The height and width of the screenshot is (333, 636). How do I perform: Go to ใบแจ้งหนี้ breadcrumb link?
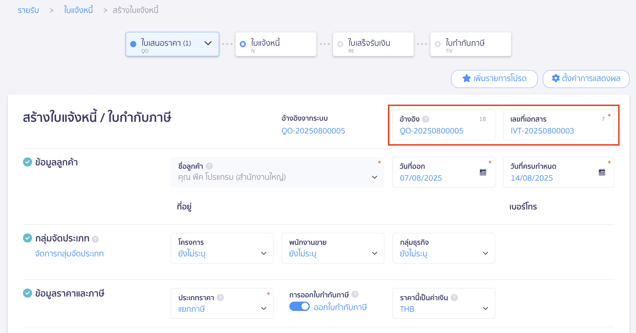pyautogui.click(x=78, y=10)
